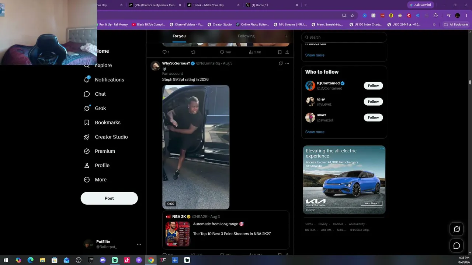
Task: Launch TikTok from the taskbar
Action: [x=127, y=260]
